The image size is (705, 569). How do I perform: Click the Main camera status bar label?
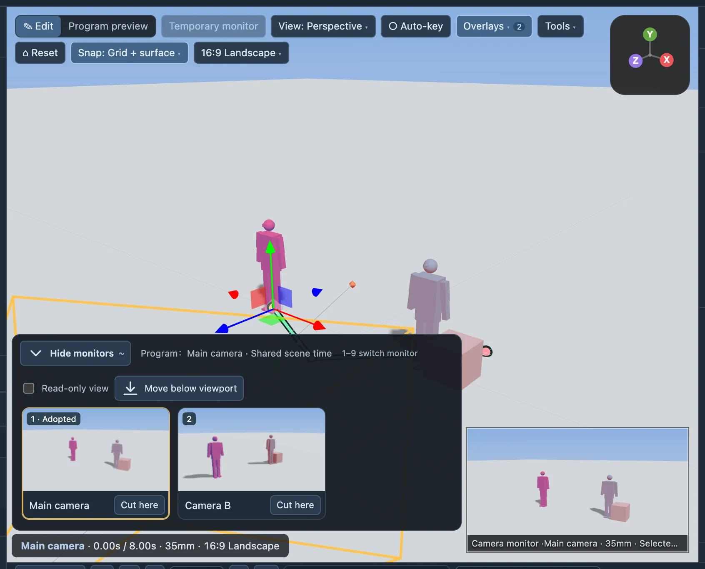coord(53,546)
